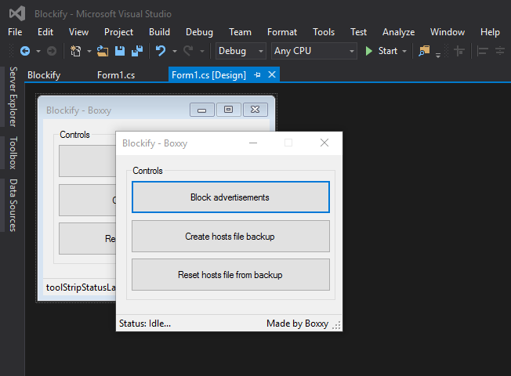Viewport: 511px width, 376px height.
Task: Click the Align Centers icon
Action: tap(500, 51)
